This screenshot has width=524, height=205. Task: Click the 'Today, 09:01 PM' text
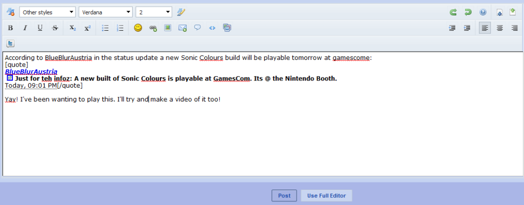[x=31, y=86]
